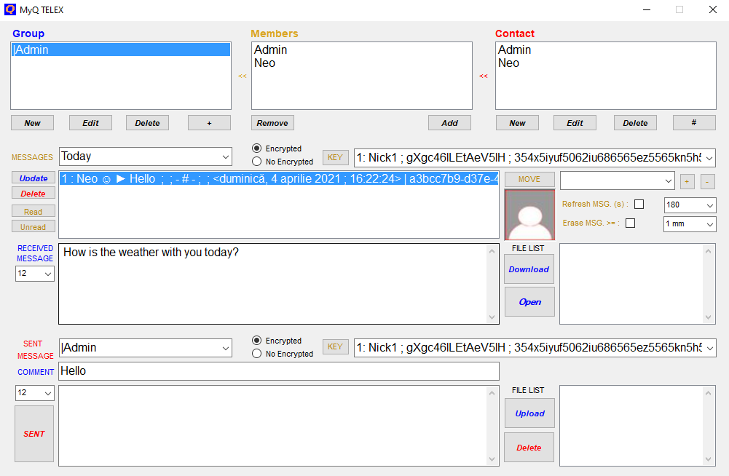This screenshot has width=729, height=476.
Task: Click the Update messages button
Action: pos(34,178)
